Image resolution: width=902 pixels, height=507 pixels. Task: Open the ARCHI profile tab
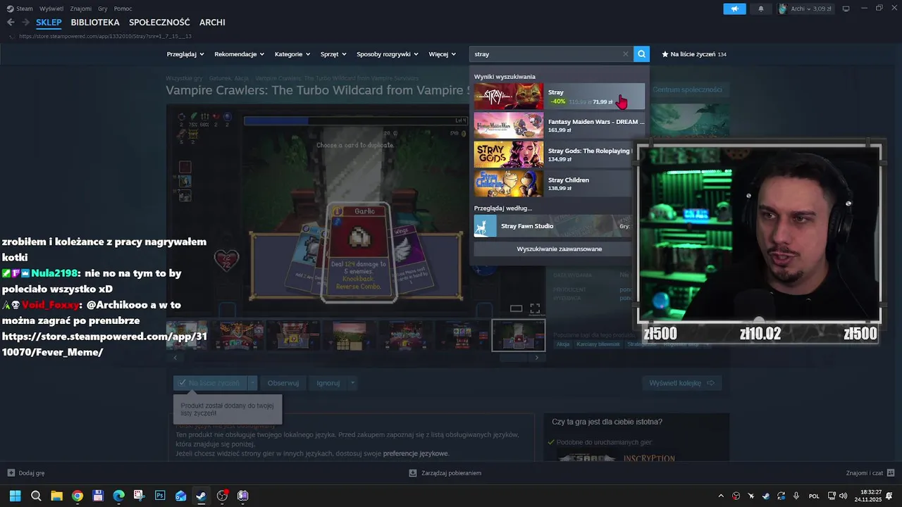coord(212,23)
